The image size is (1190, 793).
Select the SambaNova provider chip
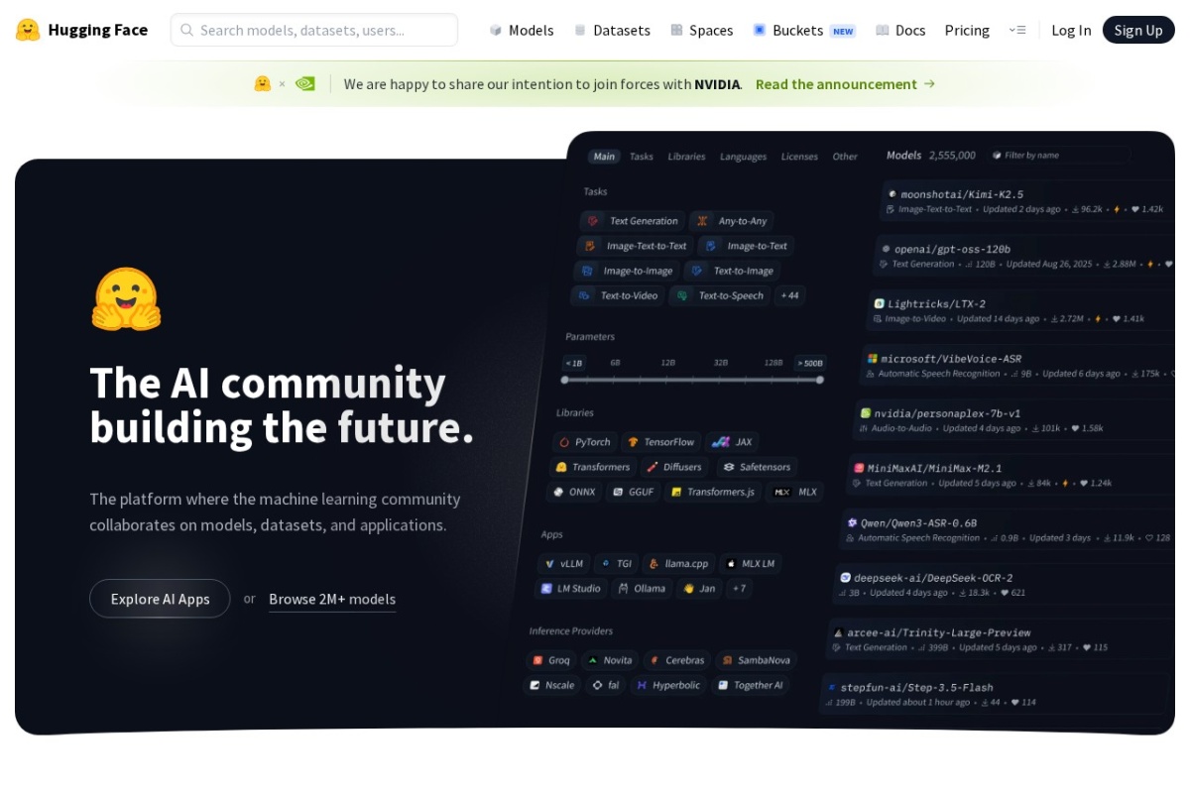point(756,660)
